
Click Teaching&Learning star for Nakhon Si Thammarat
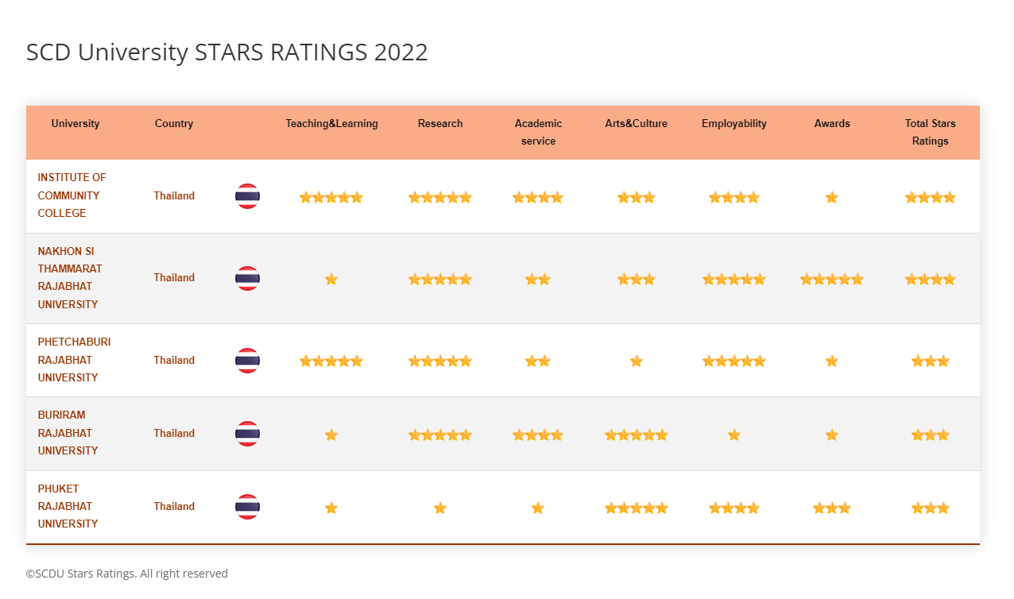(331, 279)
